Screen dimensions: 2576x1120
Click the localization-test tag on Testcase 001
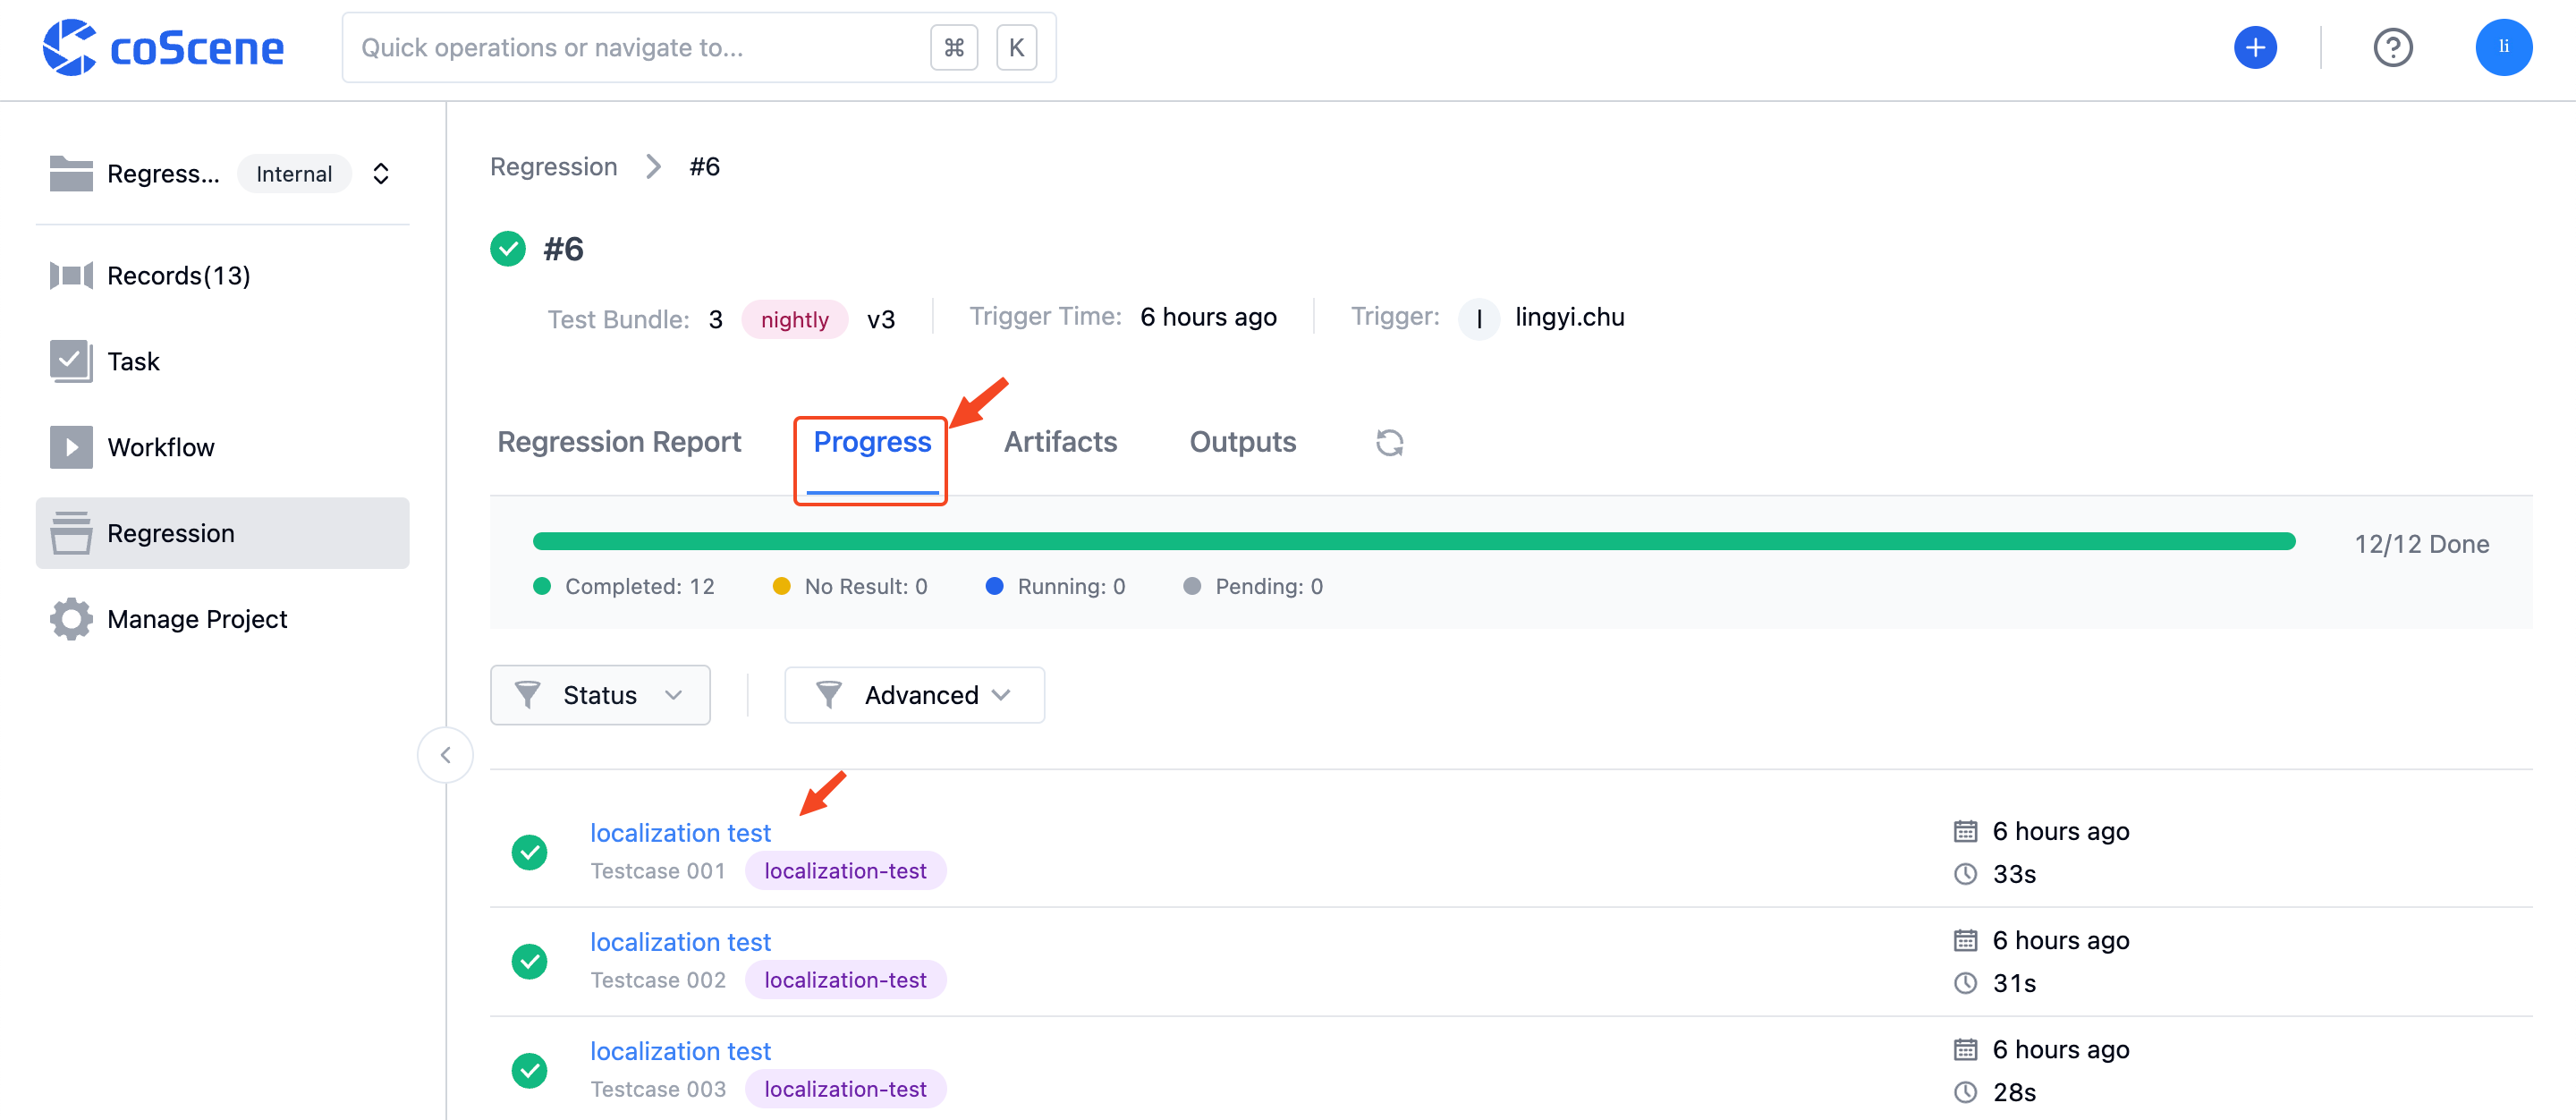[846, 870]
